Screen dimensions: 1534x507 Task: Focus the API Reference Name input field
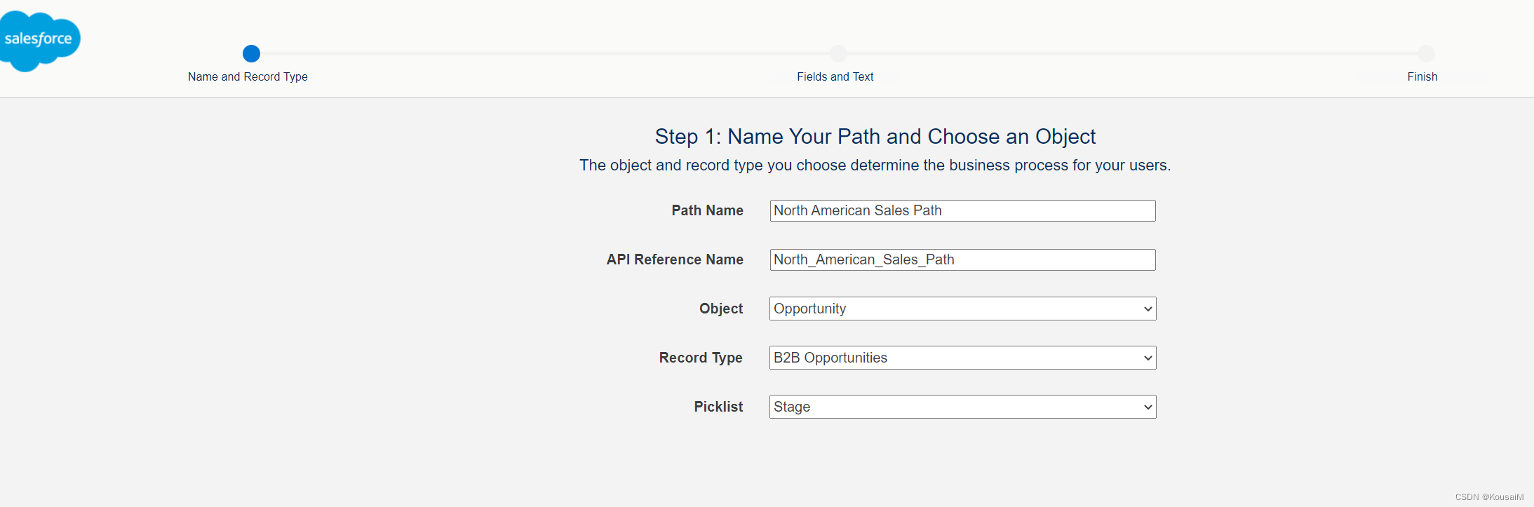pyautogui.click(x=962, y=259)
